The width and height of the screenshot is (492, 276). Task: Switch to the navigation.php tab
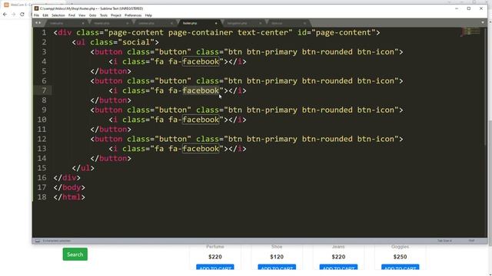pos(244,23)
